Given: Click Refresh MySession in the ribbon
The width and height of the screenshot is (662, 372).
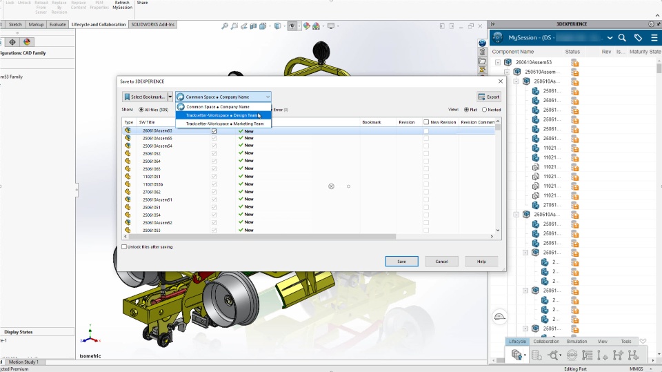Looking at the screenshot, I should point(123,5).
